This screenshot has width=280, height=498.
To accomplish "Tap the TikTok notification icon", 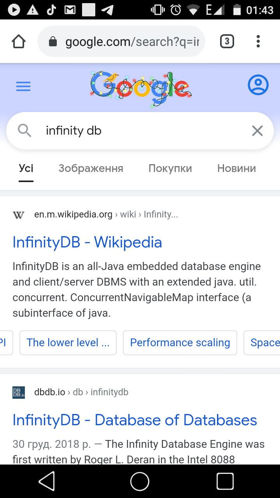I will click(51, 10).
